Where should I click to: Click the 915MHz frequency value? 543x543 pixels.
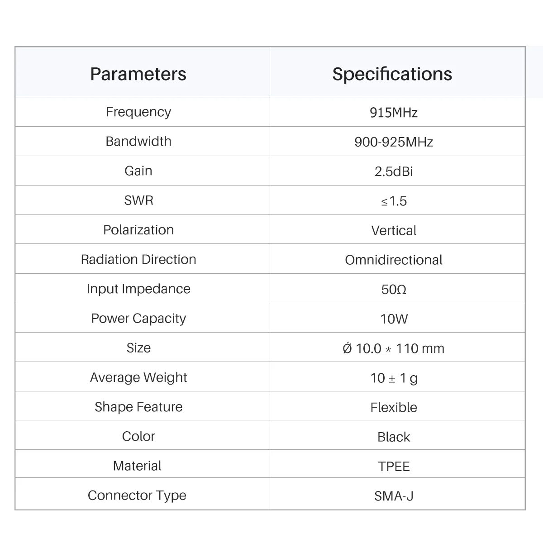click(394, 112)
